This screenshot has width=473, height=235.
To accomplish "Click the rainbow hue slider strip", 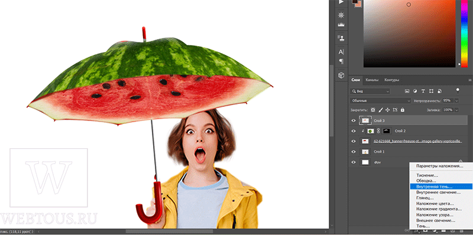I will coord(464,33).
